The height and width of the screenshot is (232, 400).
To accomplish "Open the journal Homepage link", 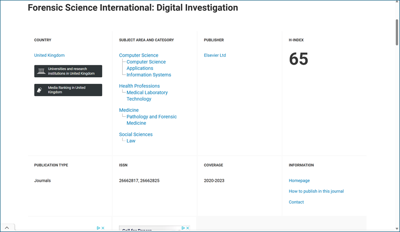I will (299, 181).
